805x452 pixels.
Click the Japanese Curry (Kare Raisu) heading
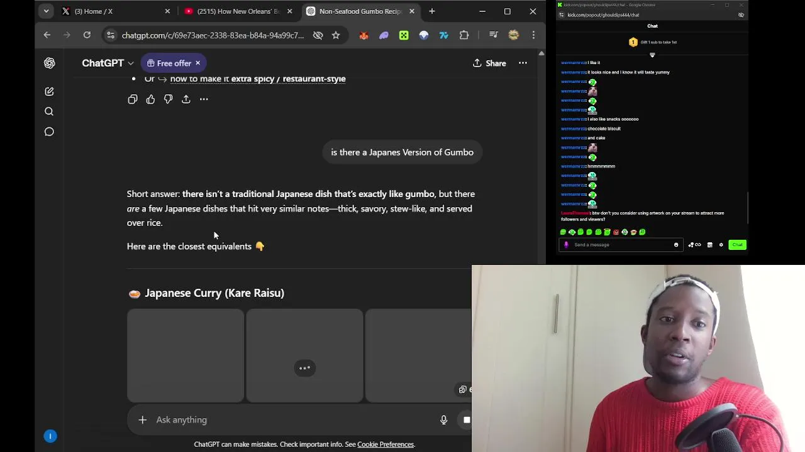point(214,293)
